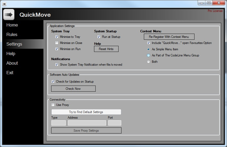
Task: Select the Both radio option
Action: click(x=148, y=62)
